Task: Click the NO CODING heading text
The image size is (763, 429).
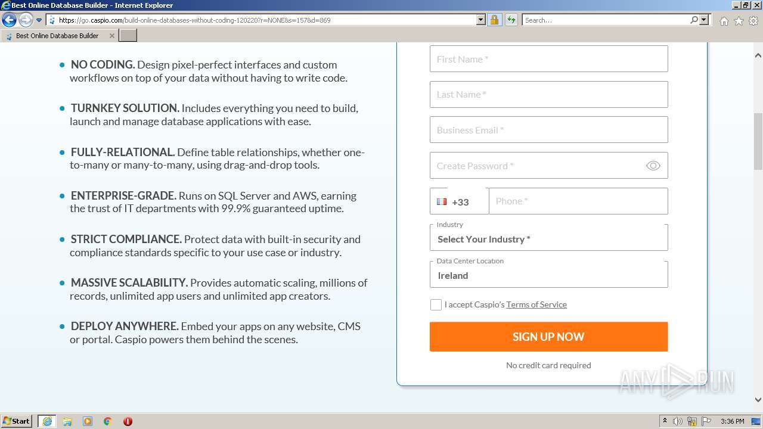Action: click(103, 65)
